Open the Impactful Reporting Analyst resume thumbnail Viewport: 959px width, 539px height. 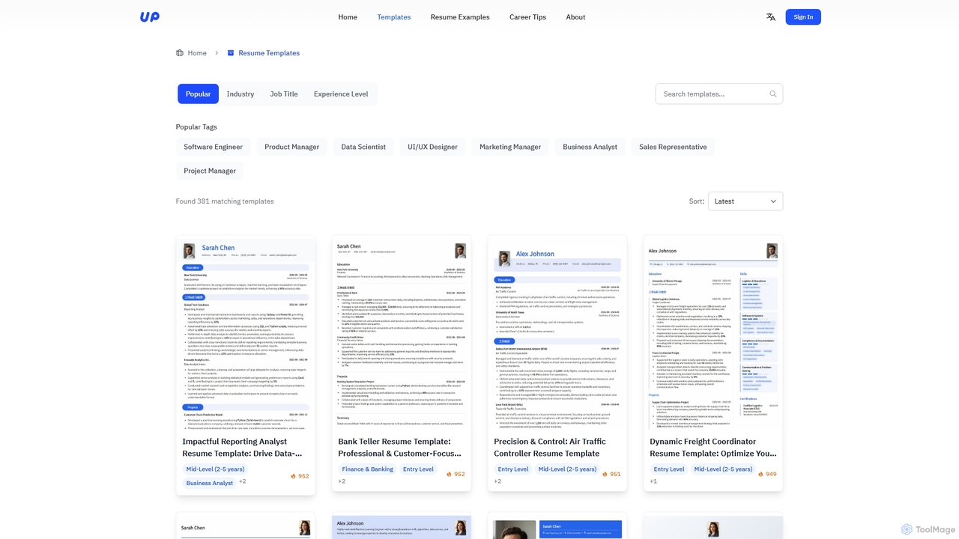pyautogui.click(x=246, y=333)
